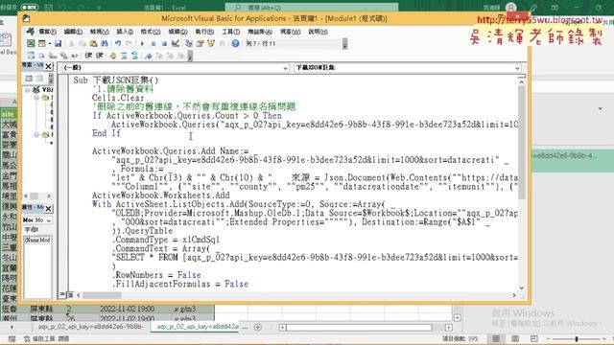Toggle Design Mode icon
This screenshot has height=345, width=614.
click(x=176, y=43)
